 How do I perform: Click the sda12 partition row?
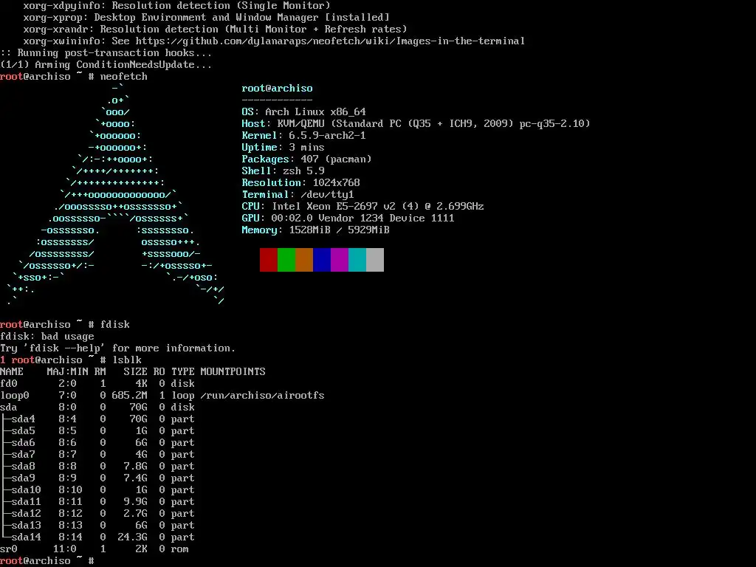pos(97,514)
